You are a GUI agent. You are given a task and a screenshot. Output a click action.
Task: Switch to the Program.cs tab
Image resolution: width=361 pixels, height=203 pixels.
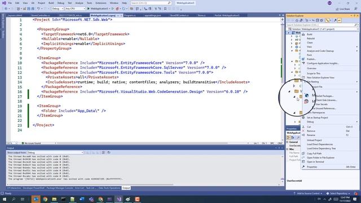click(130, 15)
